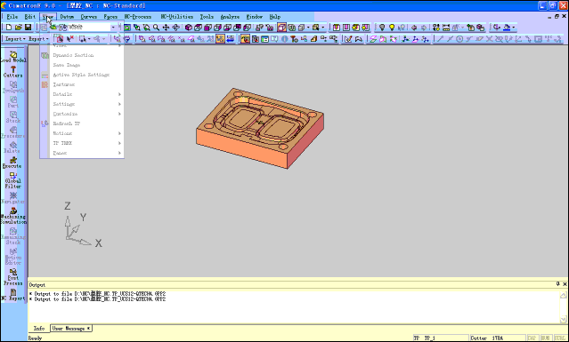Pin the Output panel
The width and height of the screenshot is (569, 342).
[557, 284]
